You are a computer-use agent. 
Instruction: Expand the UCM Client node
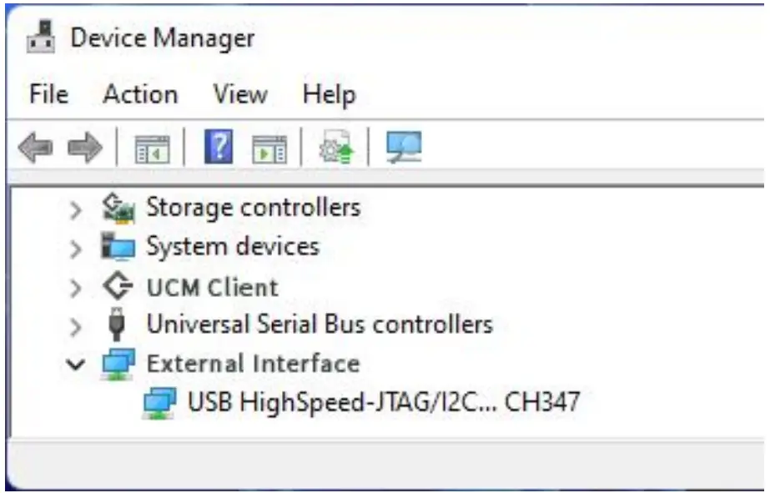pos(77,289)
